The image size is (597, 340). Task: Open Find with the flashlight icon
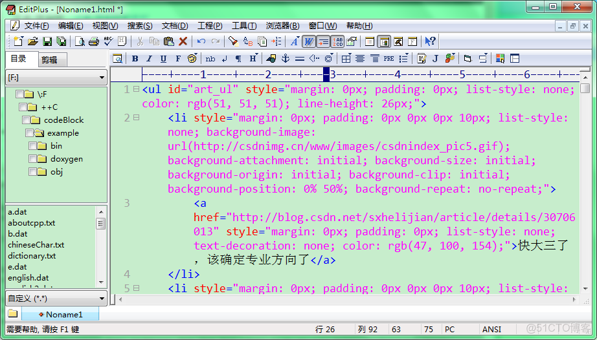point(233,41)
